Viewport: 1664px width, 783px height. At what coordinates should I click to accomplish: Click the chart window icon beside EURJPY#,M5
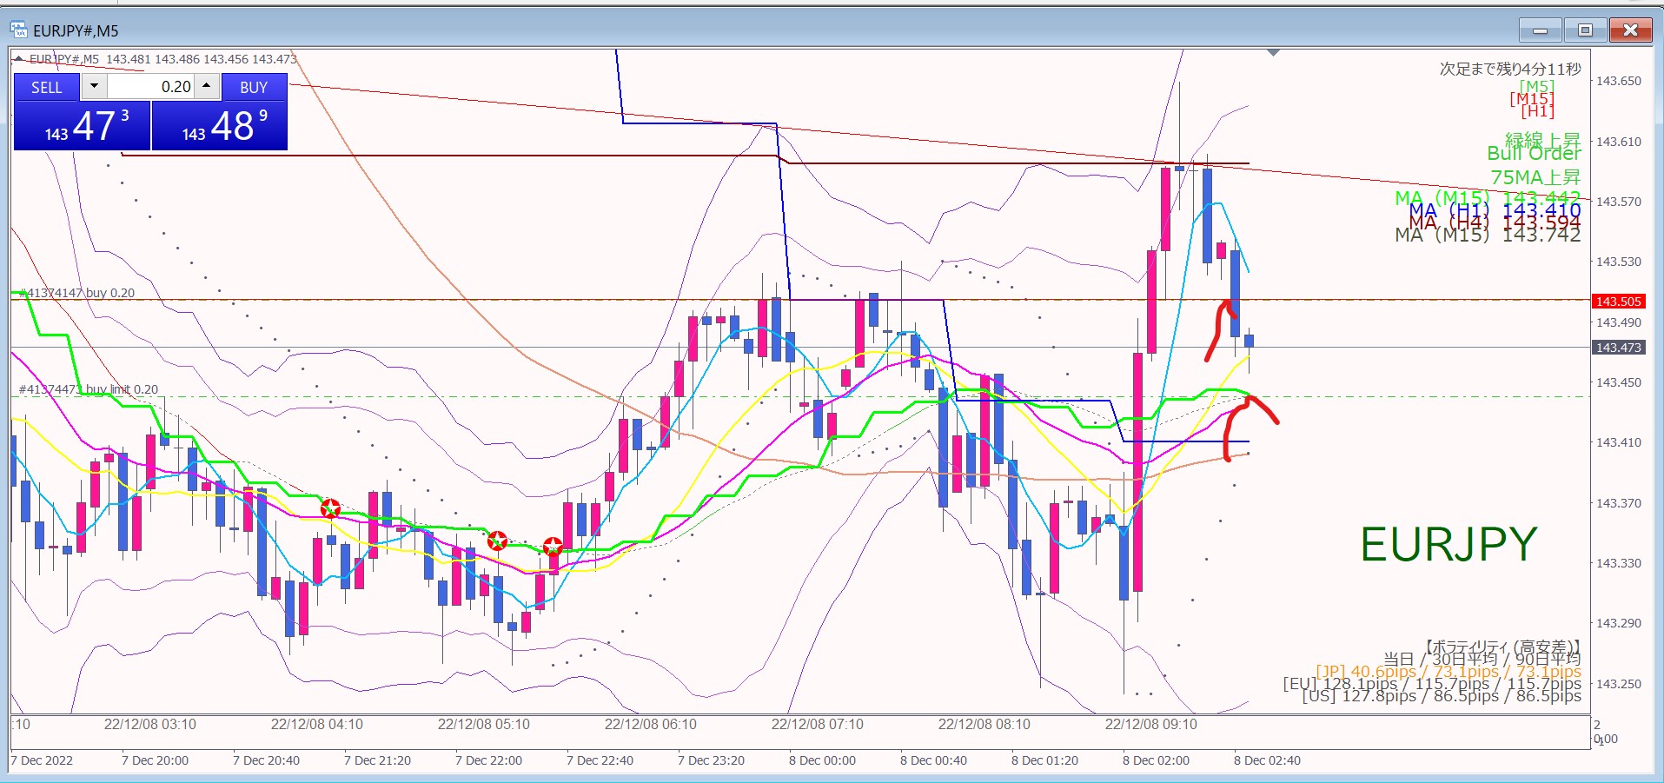(19, 30)
